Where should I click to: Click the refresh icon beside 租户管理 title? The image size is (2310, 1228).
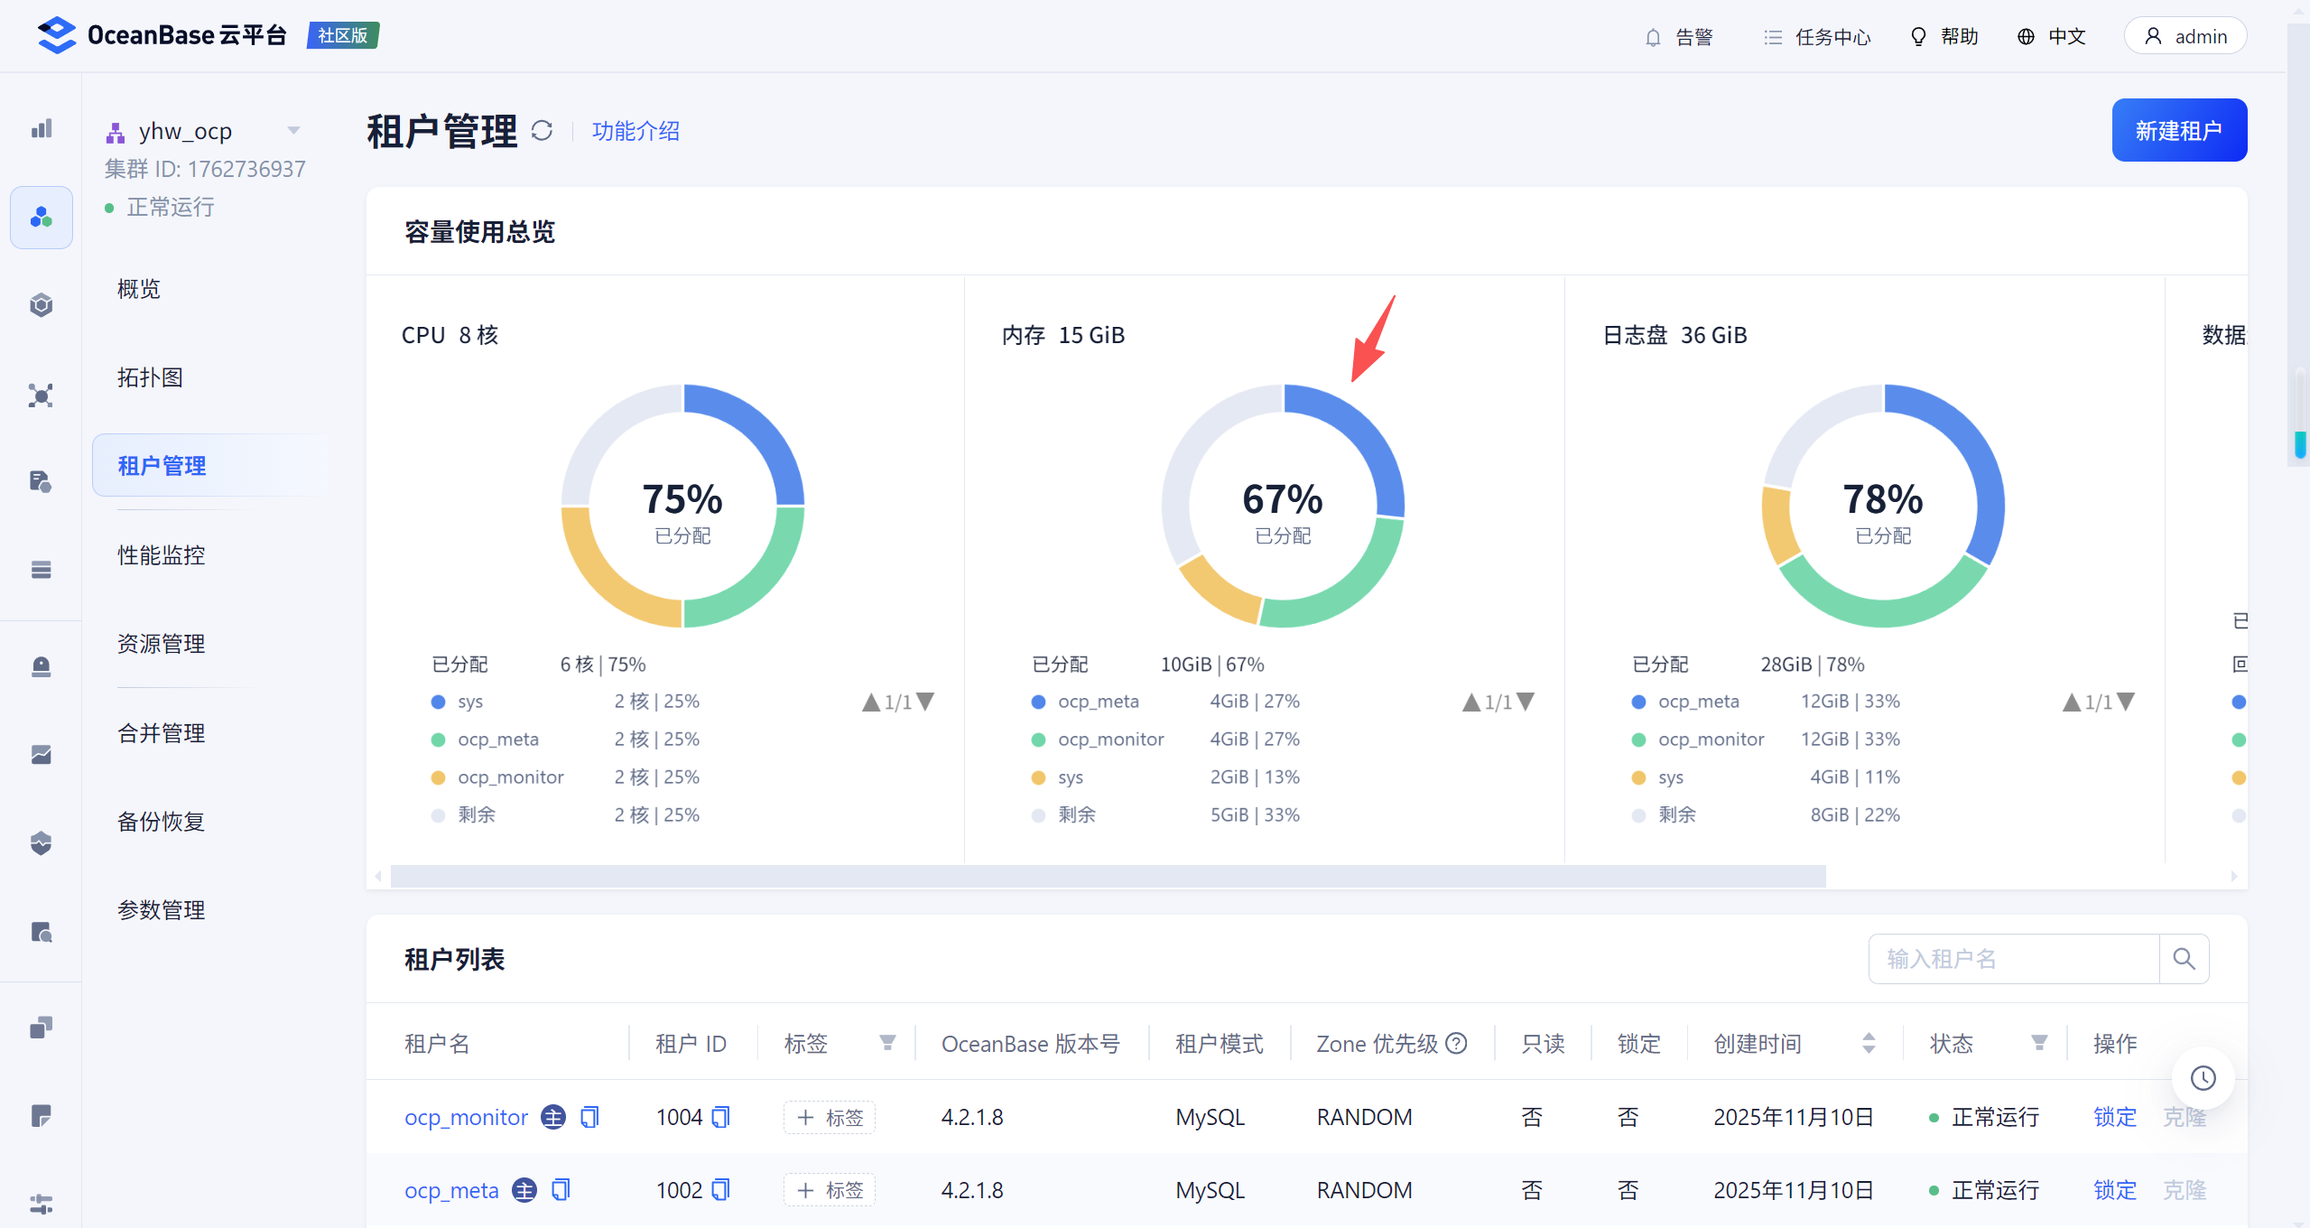542,131
